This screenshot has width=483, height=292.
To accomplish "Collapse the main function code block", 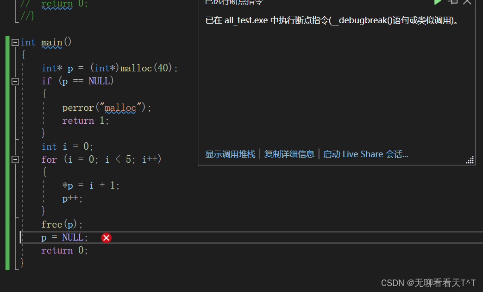I will coord(15,42).
